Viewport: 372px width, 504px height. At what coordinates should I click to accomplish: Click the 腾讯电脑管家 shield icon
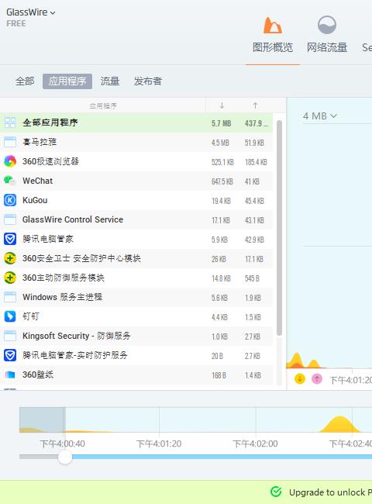pos(10,239)
